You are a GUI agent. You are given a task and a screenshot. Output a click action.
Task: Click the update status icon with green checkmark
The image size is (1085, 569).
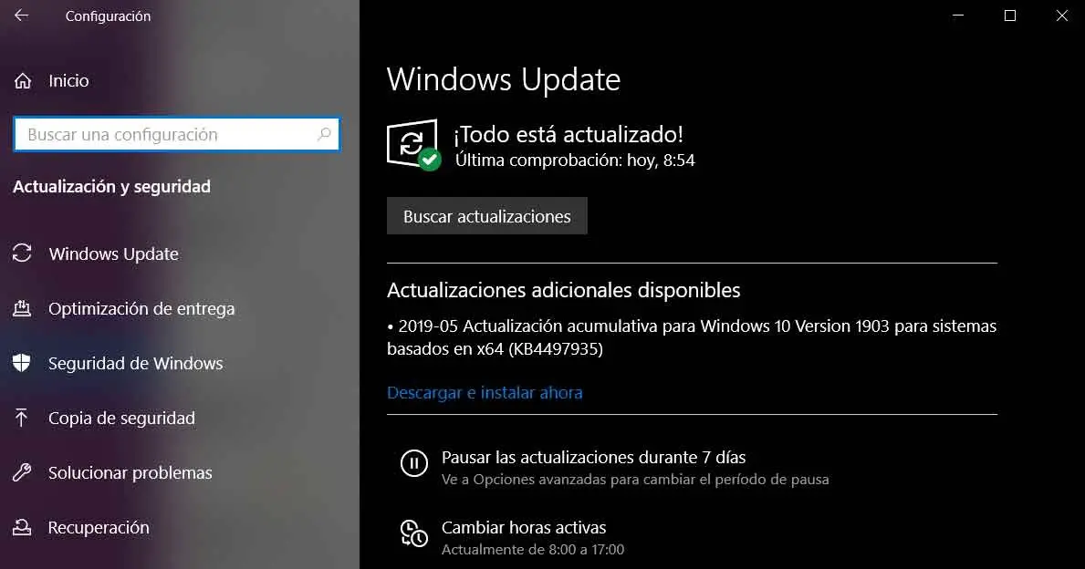pos(413,144)
